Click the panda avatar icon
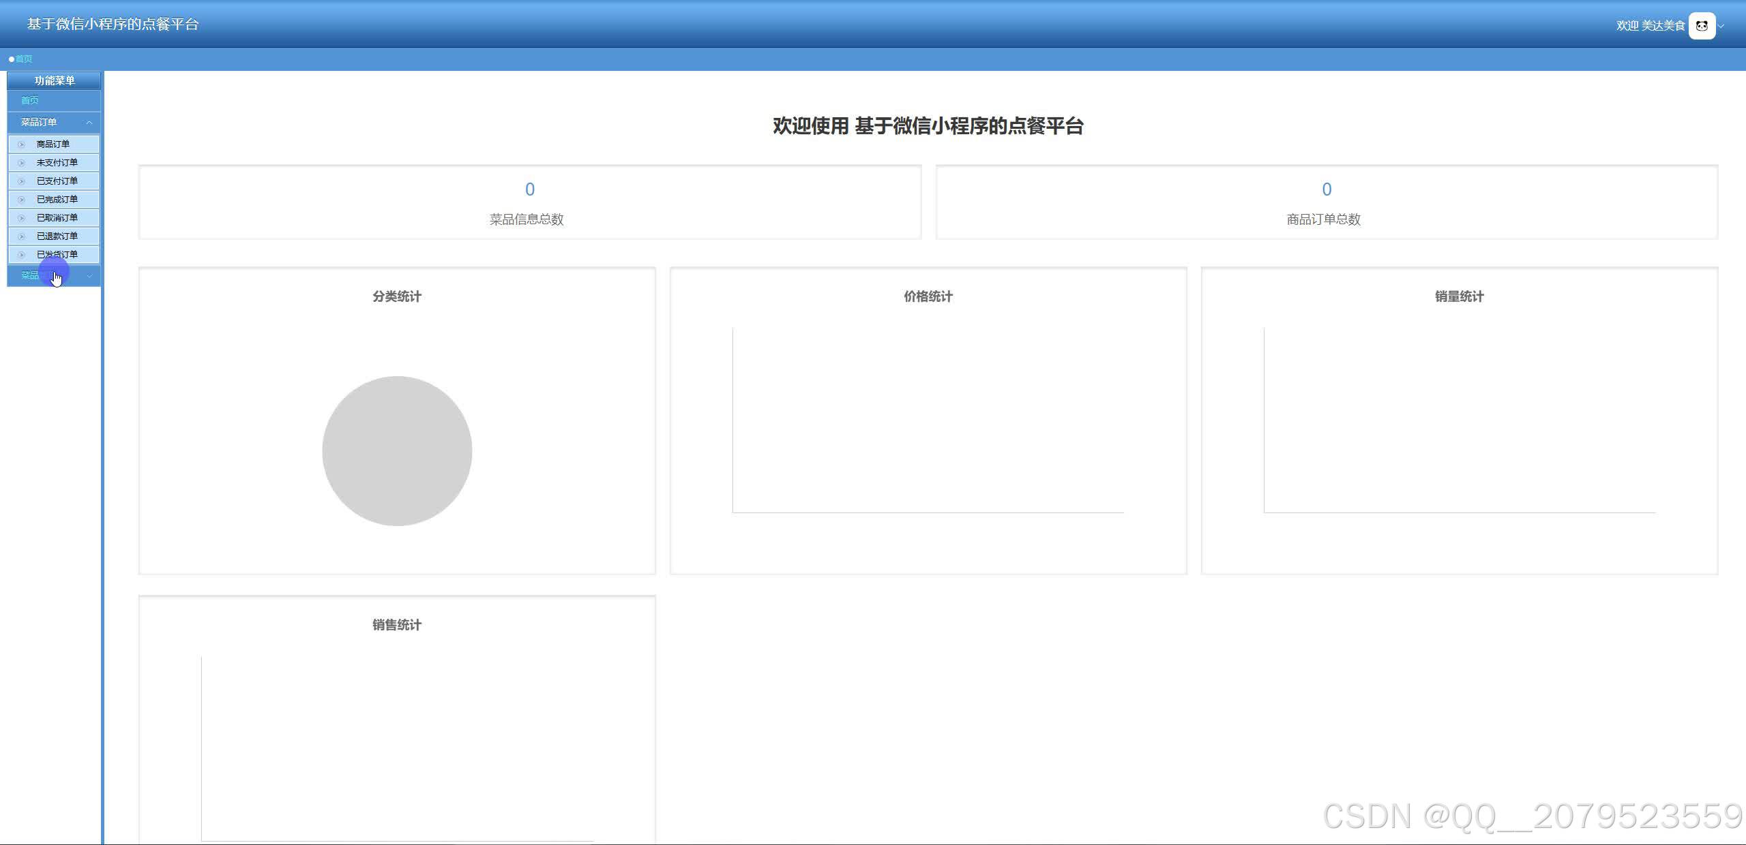The height and width of the screenshot is (845, 1746). (x=1702, y=26)
